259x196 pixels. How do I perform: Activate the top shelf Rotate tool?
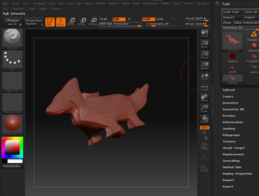pos(93,22)
